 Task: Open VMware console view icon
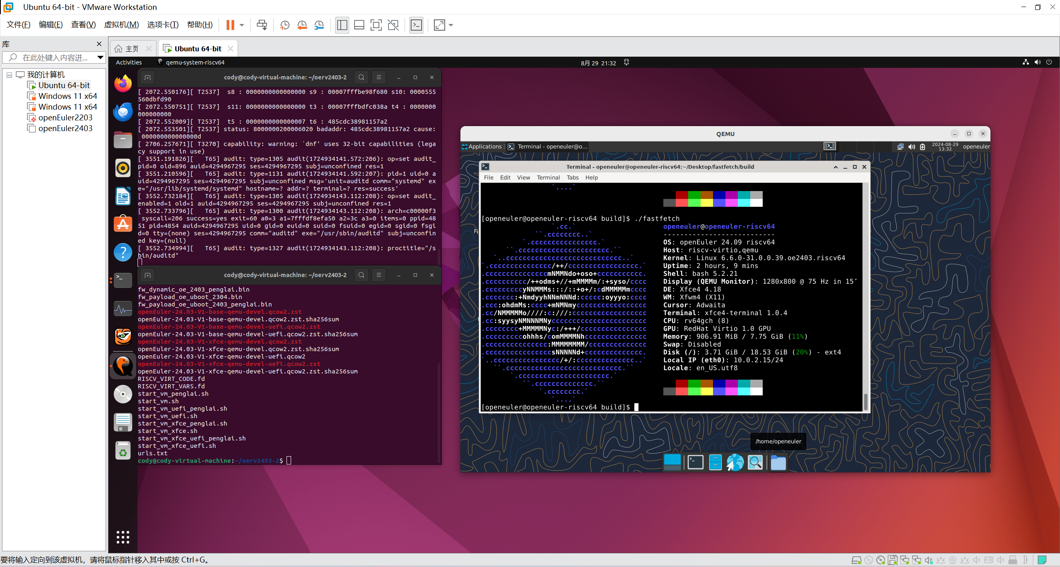(416, 25)
